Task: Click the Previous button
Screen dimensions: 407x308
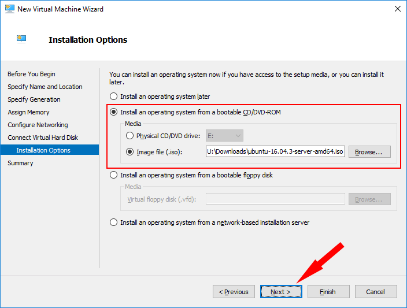Action: 234,292
